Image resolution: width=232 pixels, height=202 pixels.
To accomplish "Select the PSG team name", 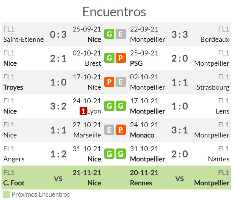I will pos(136,63).
